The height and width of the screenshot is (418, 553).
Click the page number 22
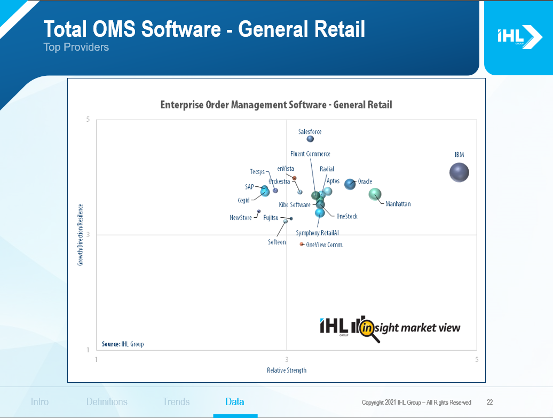489,403
